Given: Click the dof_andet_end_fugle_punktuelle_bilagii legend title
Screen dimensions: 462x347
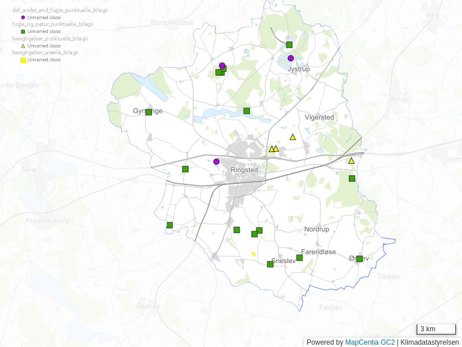Looking at the screenshot, I should click(60, 10).
